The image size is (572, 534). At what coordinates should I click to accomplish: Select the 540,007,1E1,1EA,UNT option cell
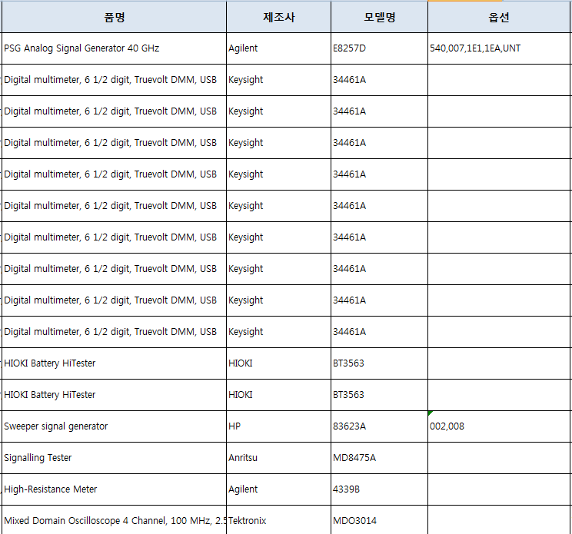point(499,48)
